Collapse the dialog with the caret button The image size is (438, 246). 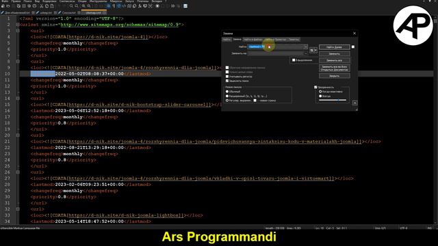click(x=355, y=103)
